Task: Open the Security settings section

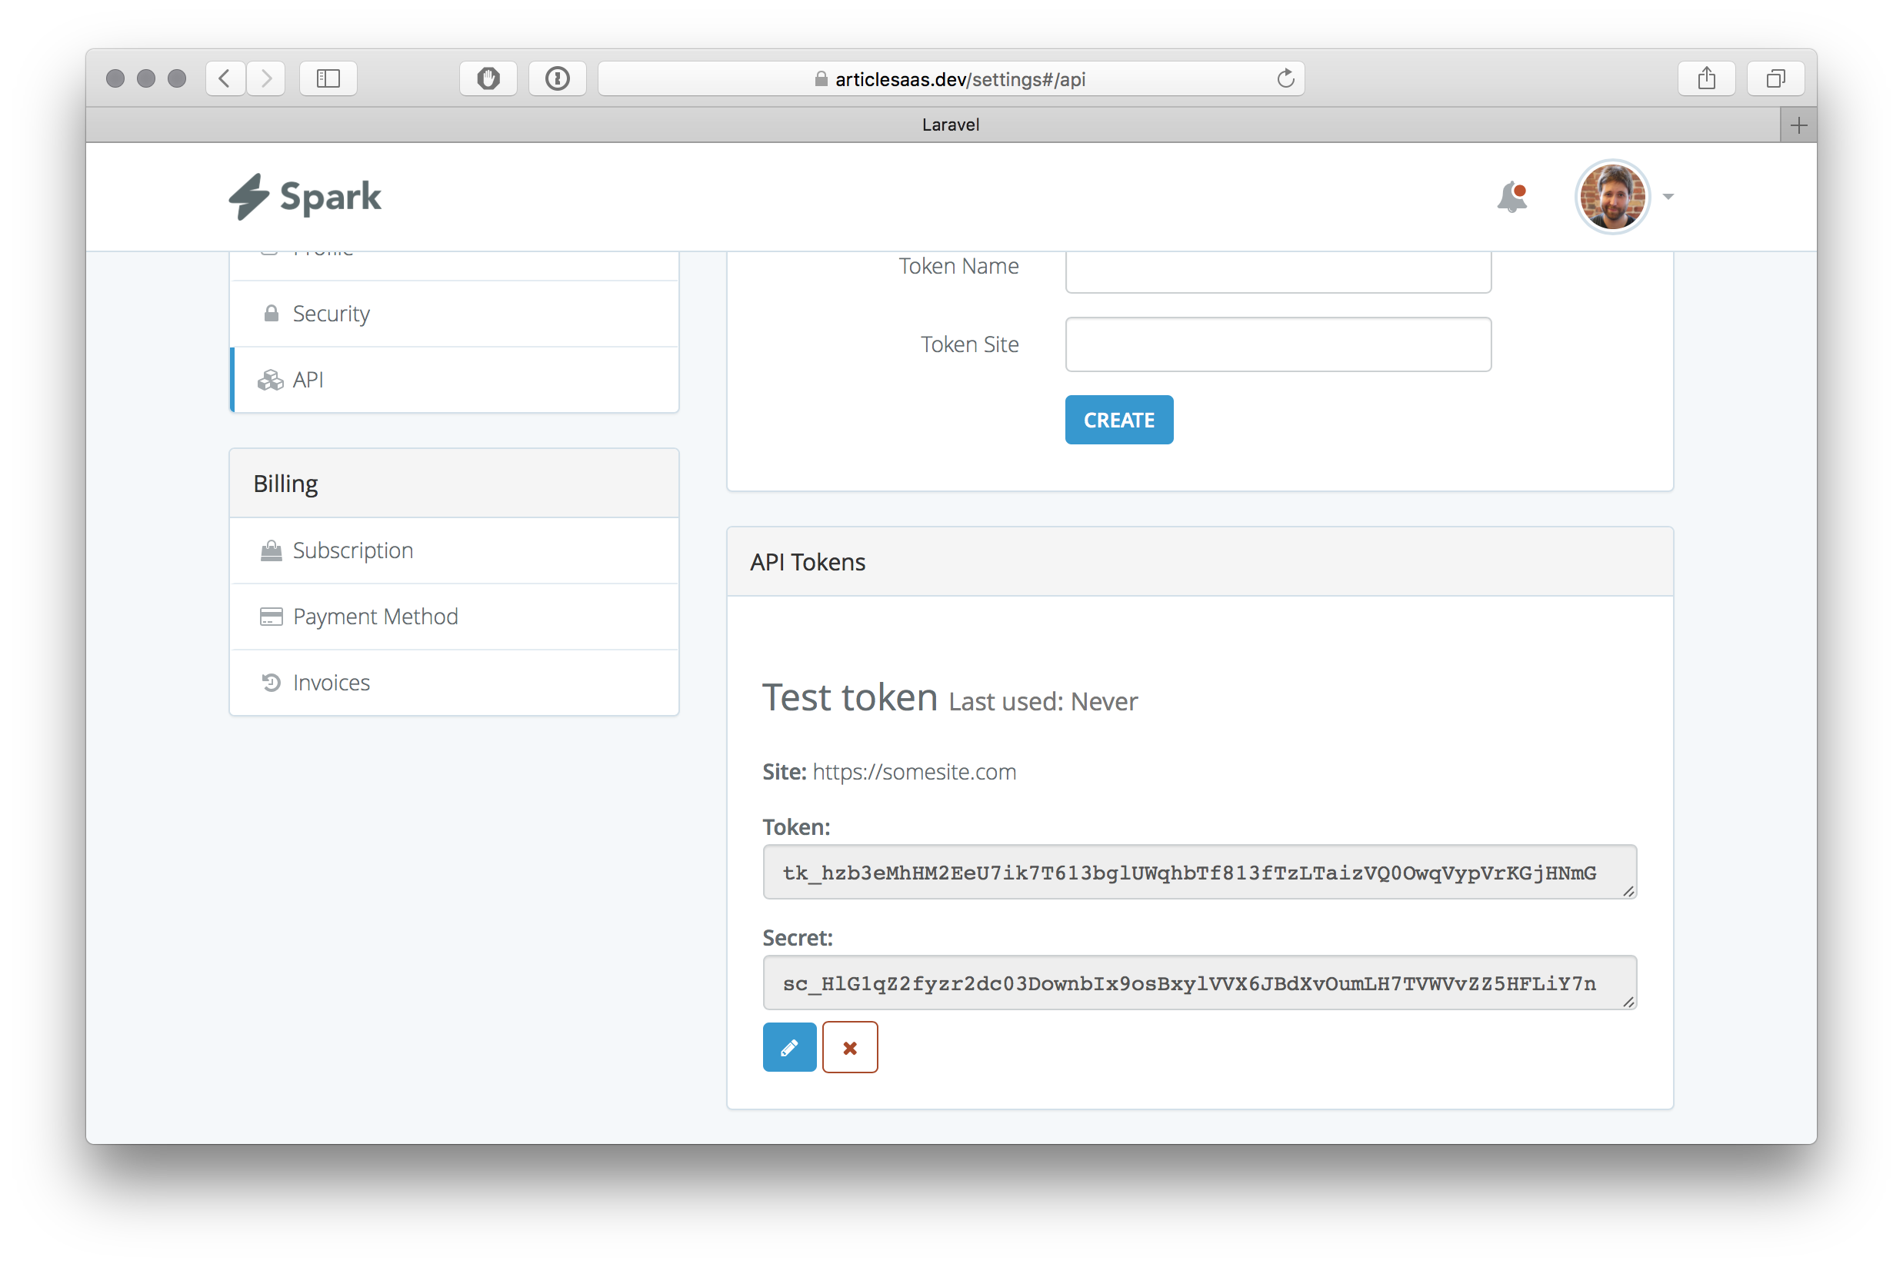Action: click(x=331, y=314)
